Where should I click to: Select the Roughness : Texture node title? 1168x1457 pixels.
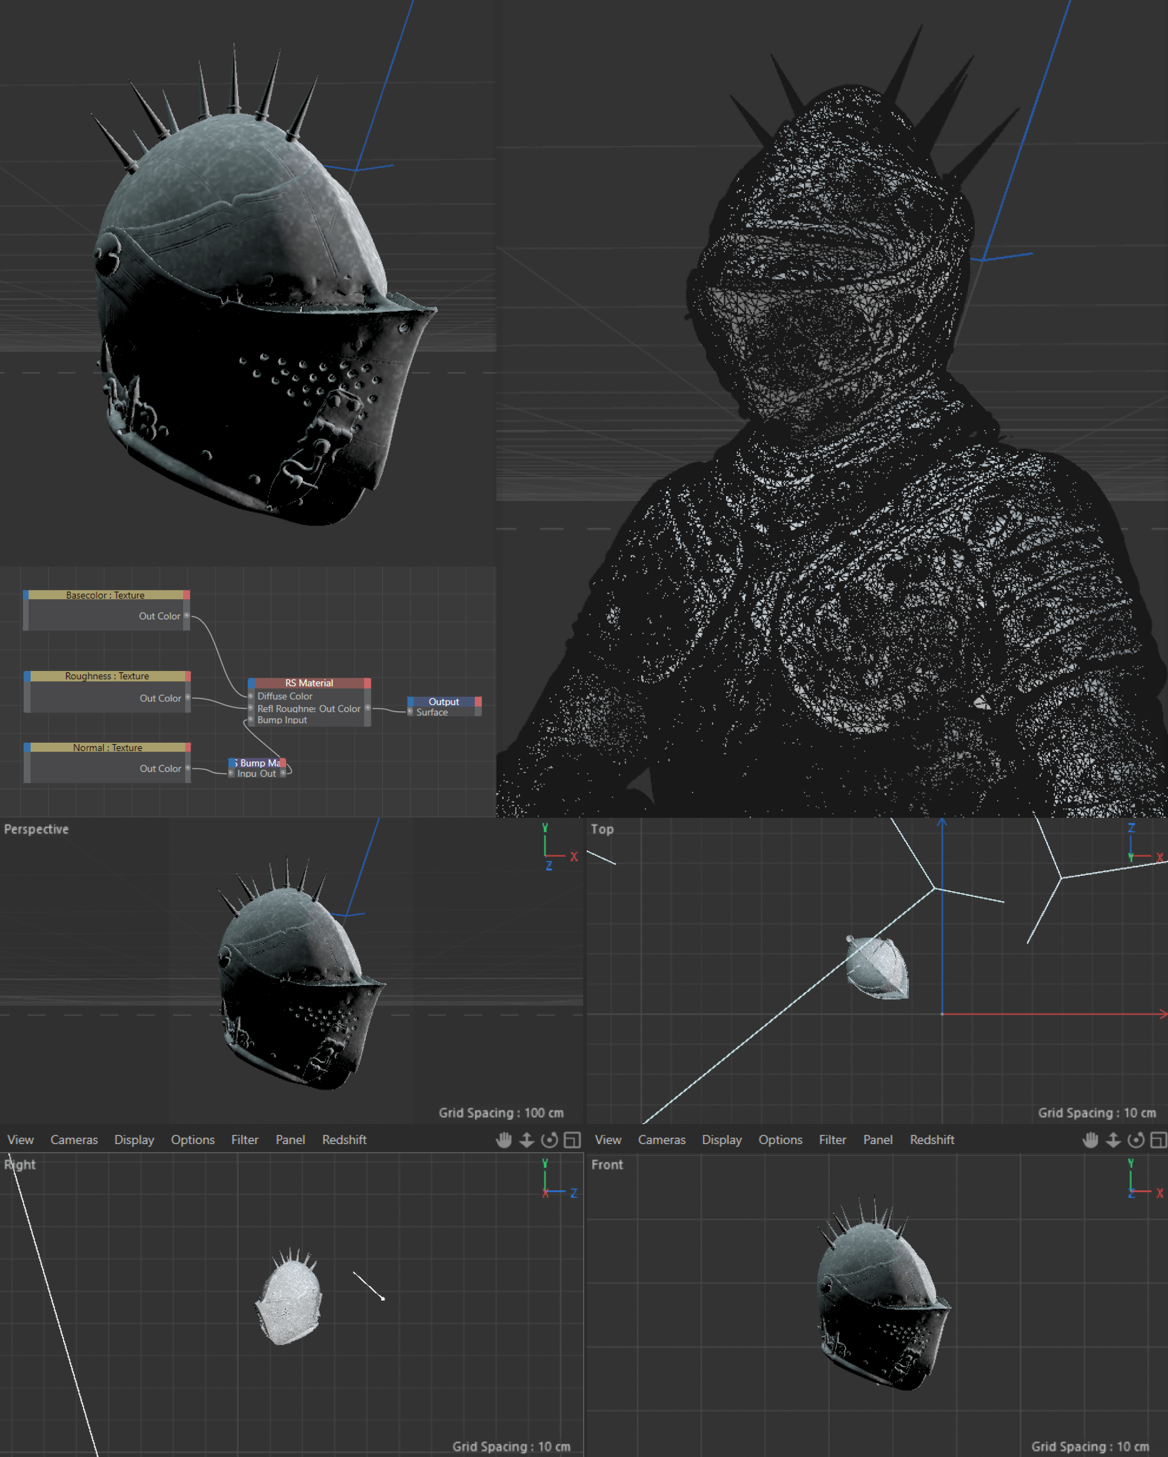(107, 676)
